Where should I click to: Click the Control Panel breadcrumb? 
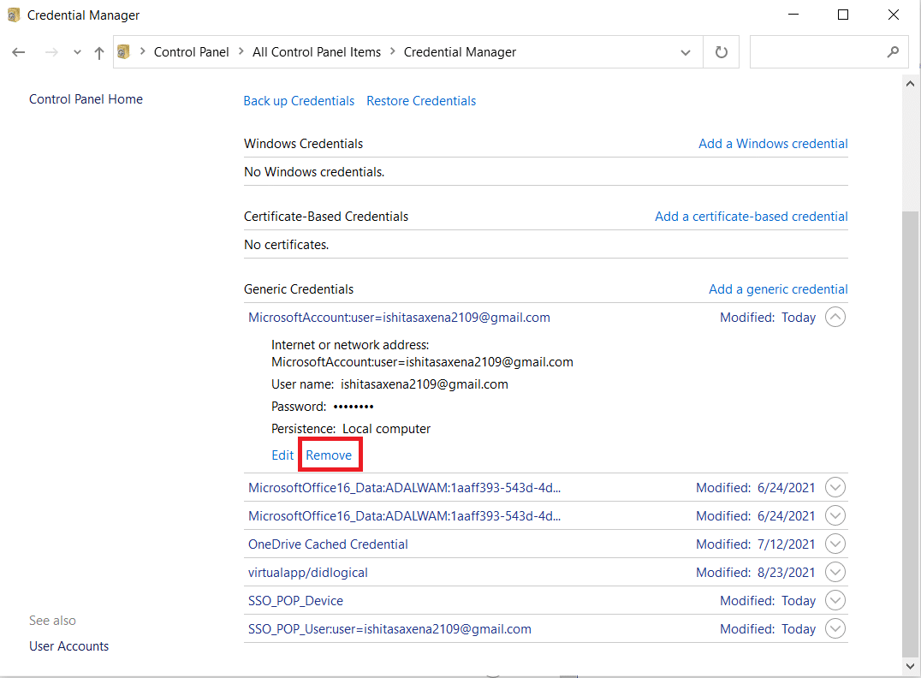point(191,52)
